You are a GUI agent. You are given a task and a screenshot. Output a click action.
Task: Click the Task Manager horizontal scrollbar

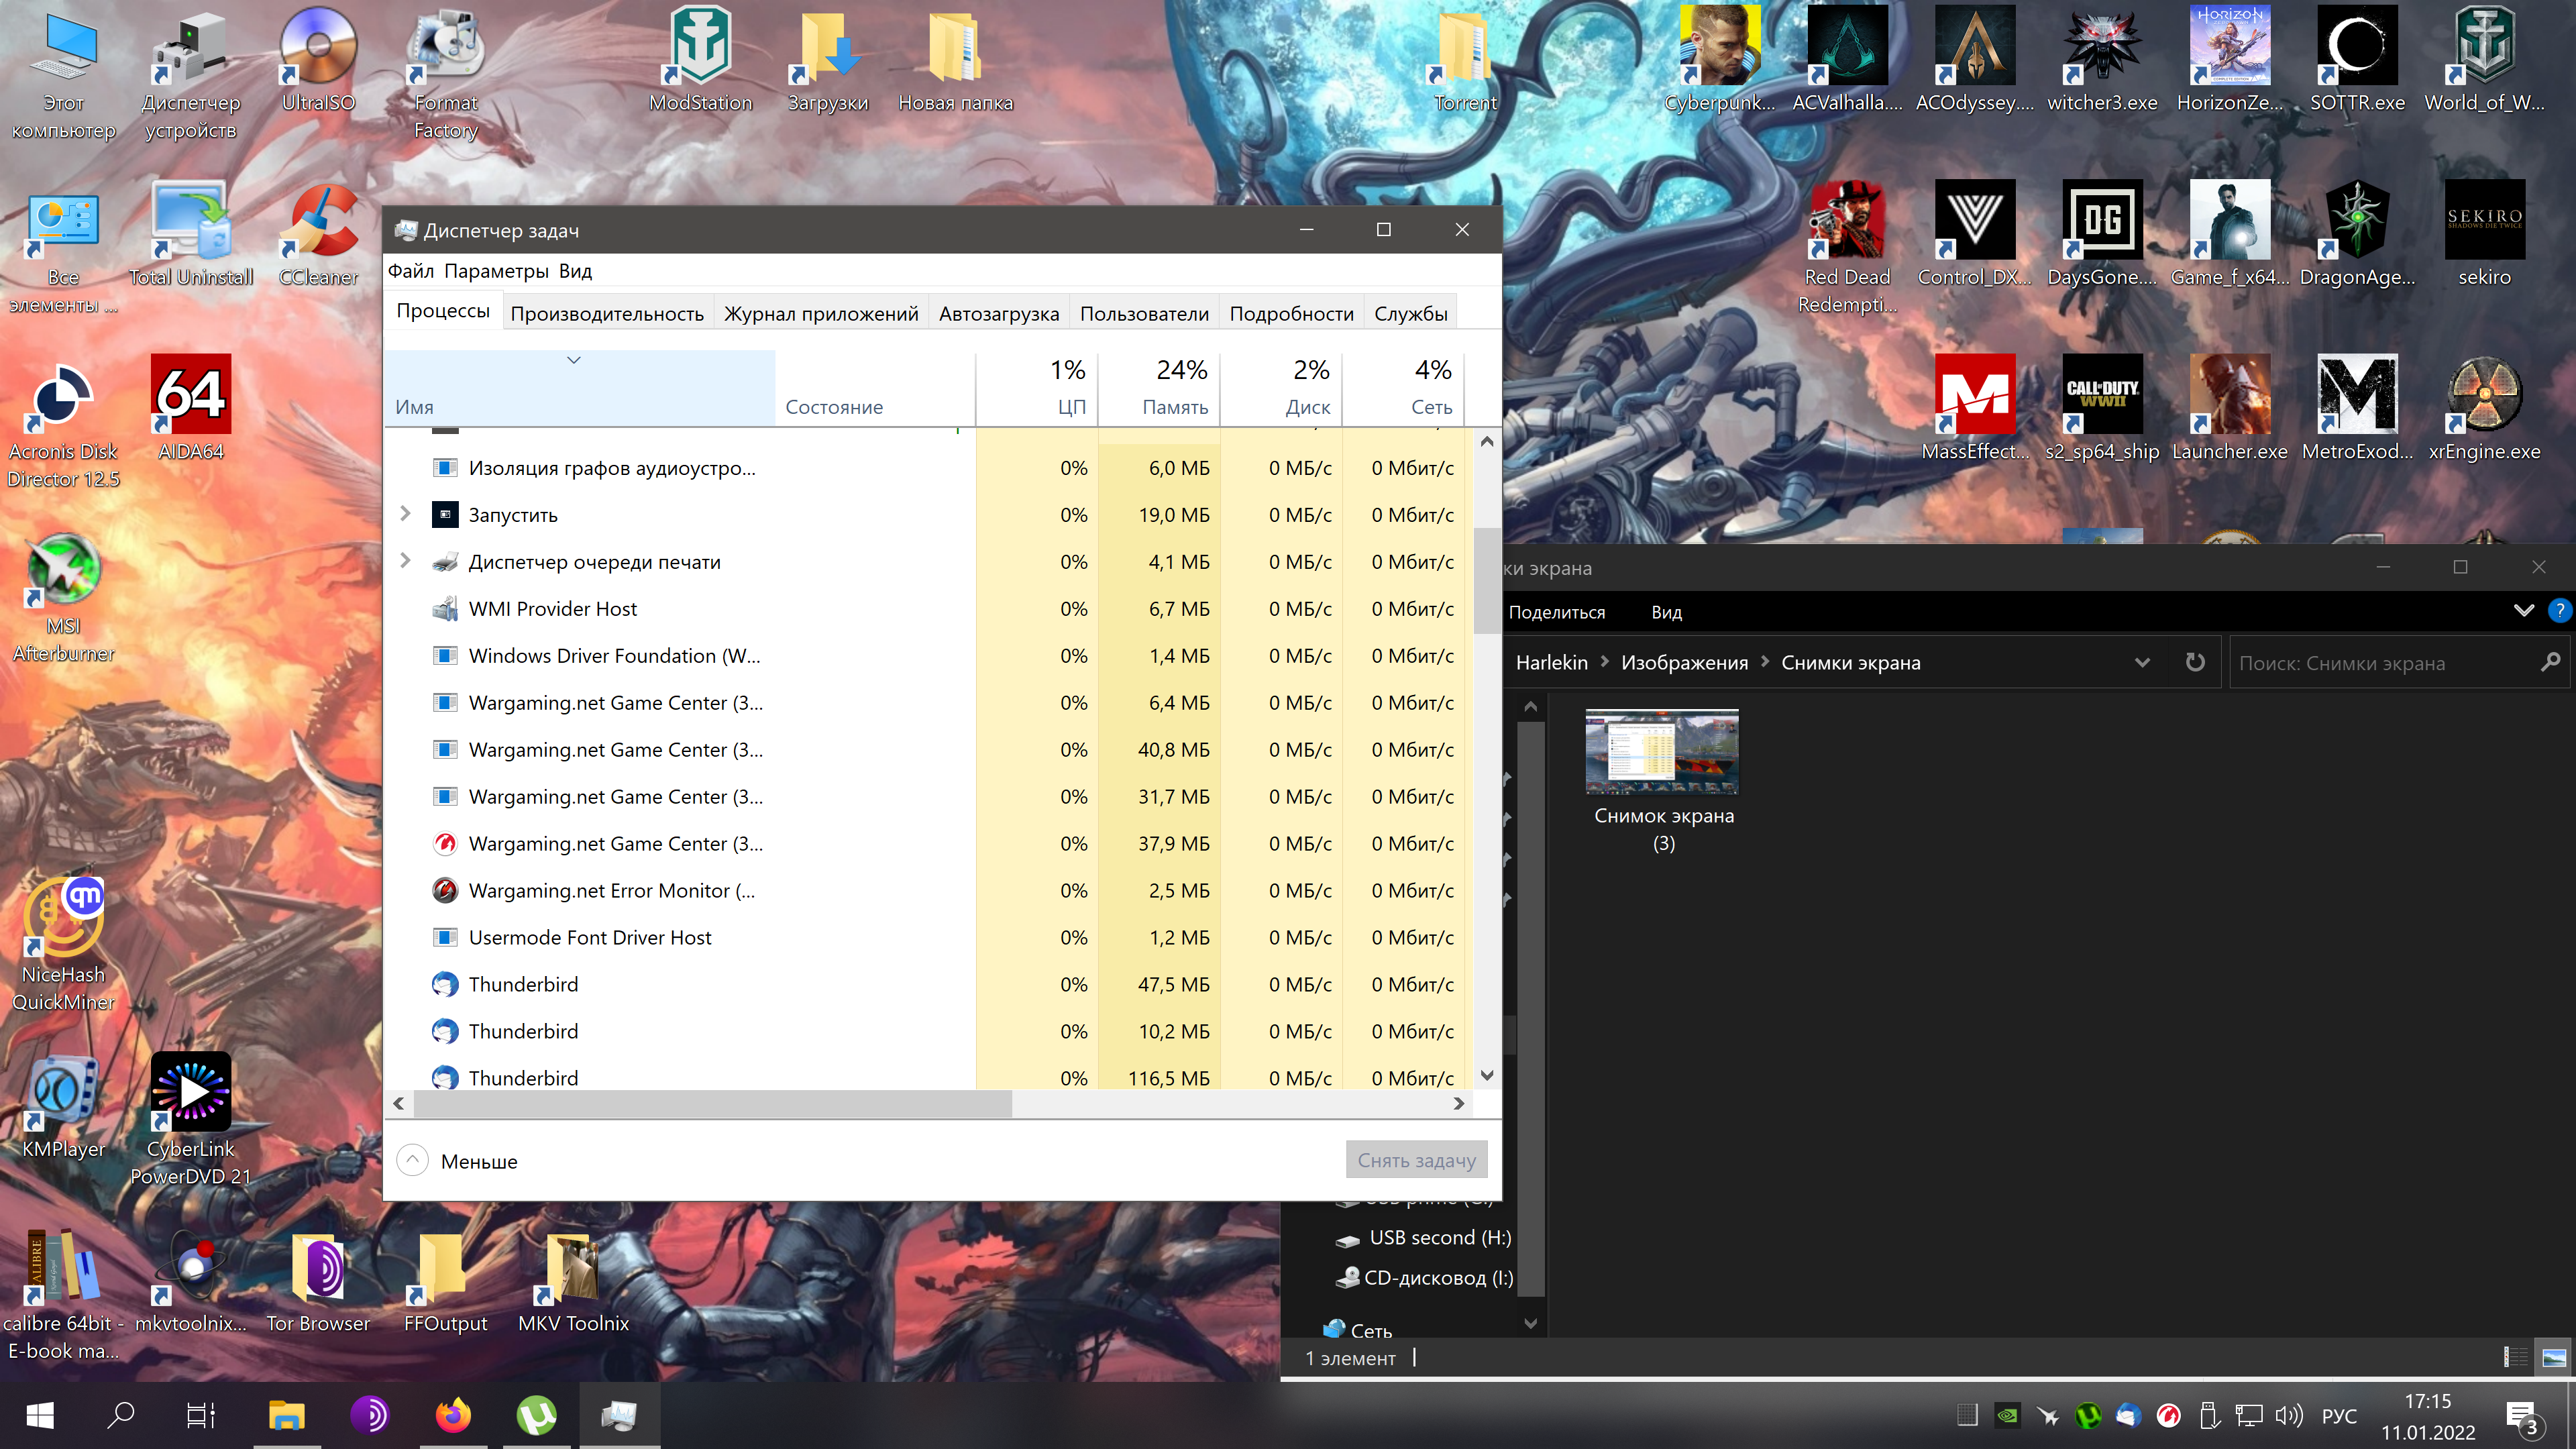(713, 1103)
